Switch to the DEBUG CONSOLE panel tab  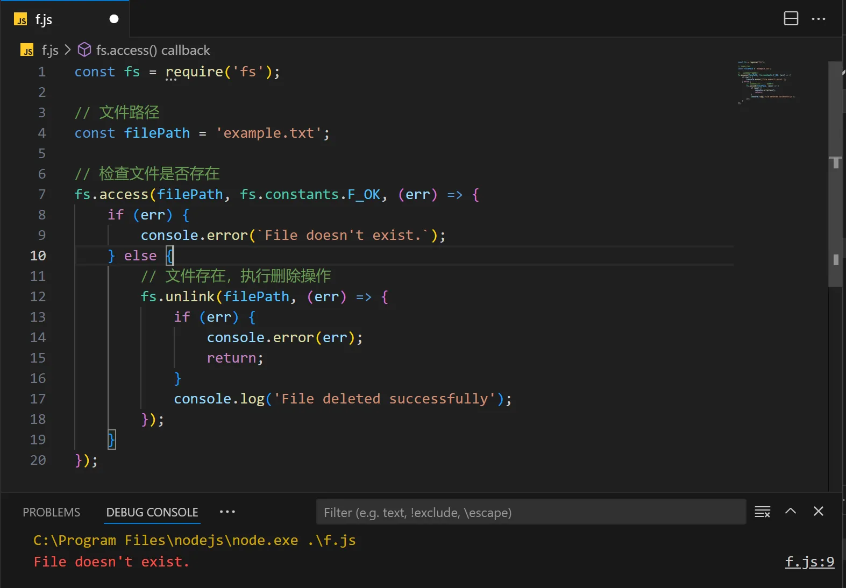pos(152,512)
